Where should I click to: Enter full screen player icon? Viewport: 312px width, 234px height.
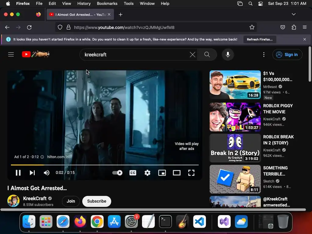[x=191, y=173]
